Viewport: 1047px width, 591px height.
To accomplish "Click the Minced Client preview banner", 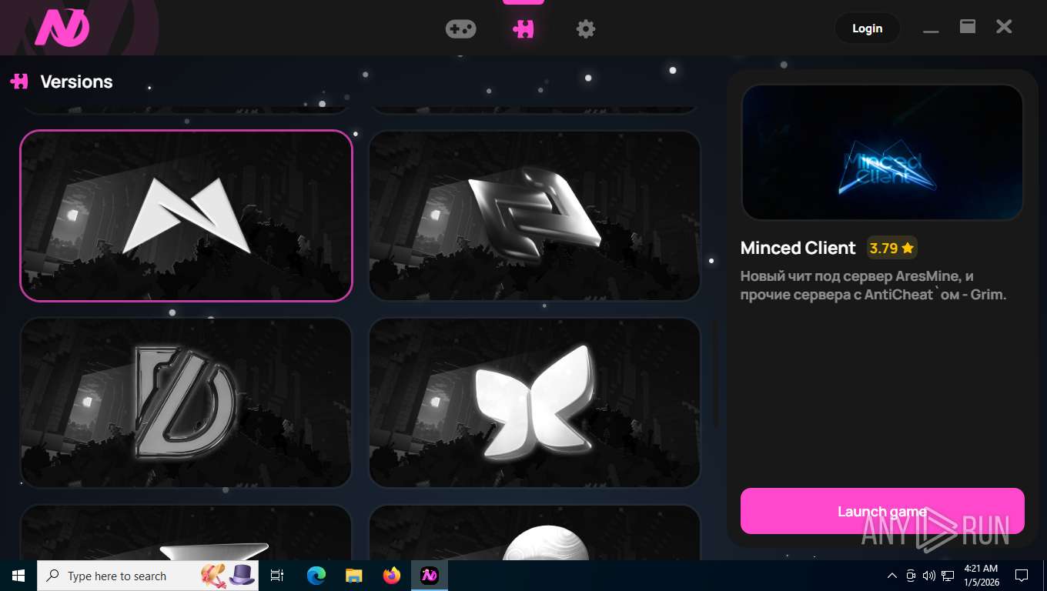I will [x=882, y=152].
